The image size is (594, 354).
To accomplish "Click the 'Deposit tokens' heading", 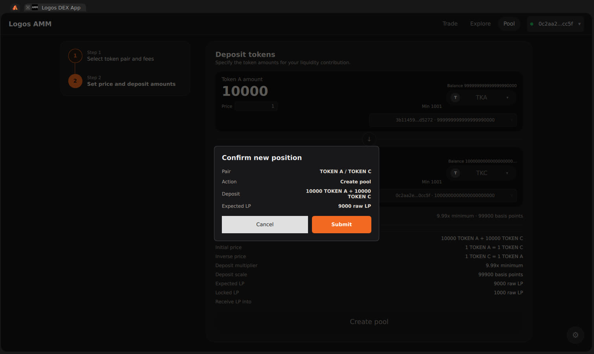I will (x=245, y=55).
